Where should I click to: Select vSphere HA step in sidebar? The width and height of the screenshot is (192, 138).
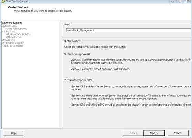click(8, 31)
